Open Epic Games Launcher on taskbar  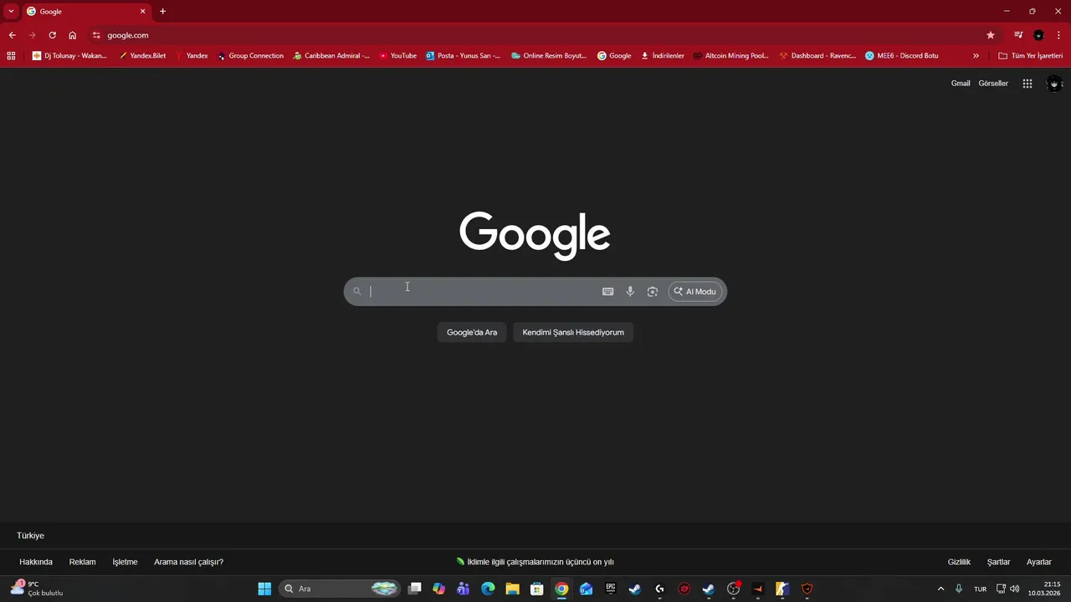pyautogui.click(x=611, y=589)
